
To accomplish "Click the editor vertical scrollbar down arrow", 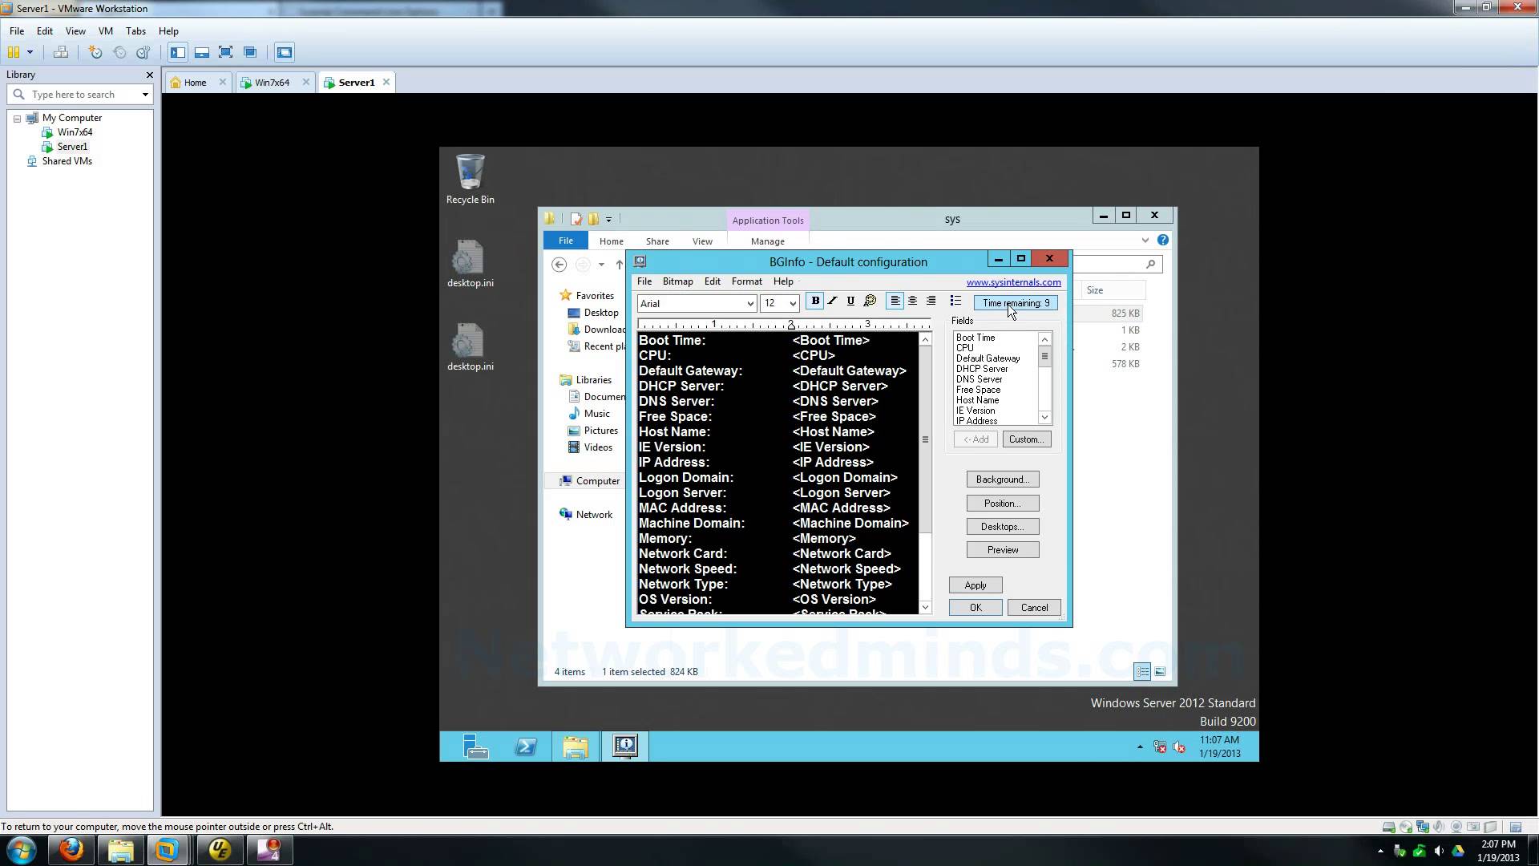I will click(x=925, y=608).
